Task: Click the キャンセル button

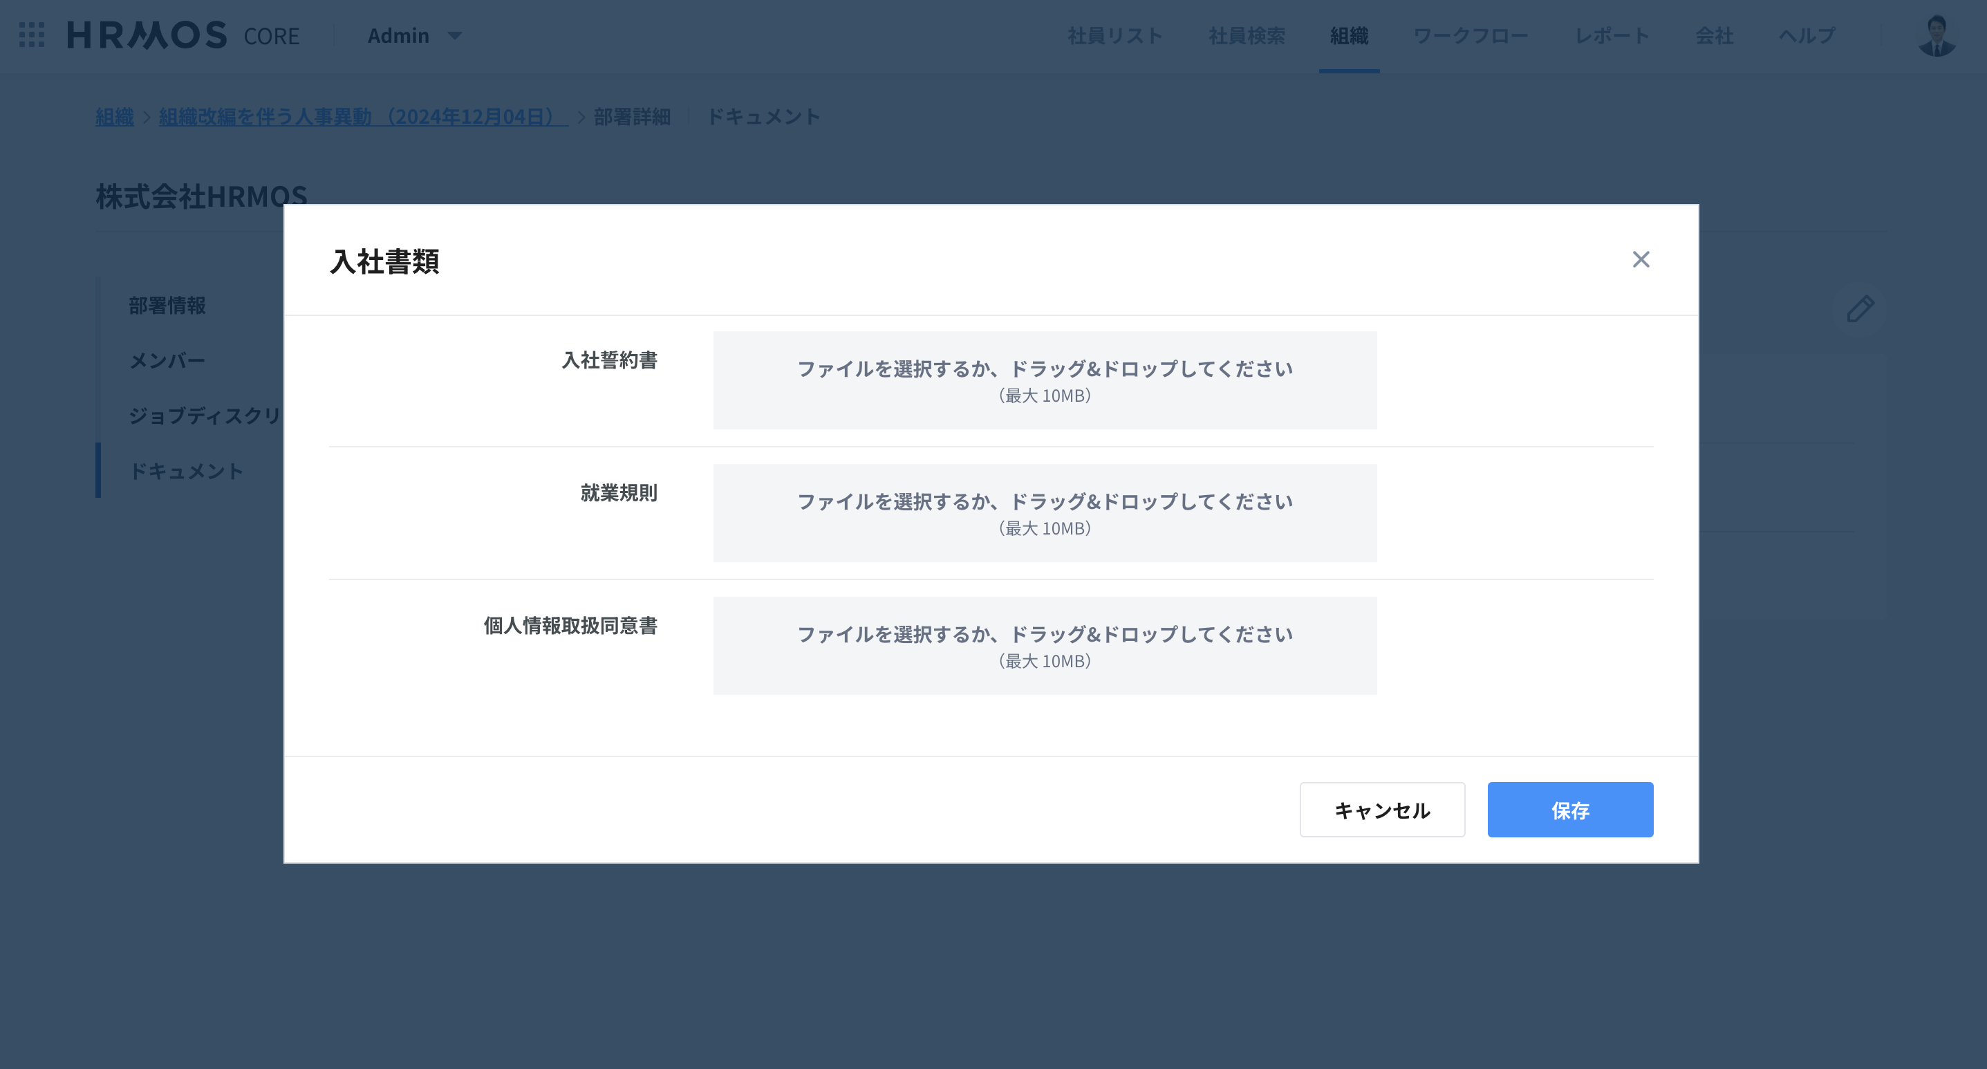Action: (x=1381, y=810)
